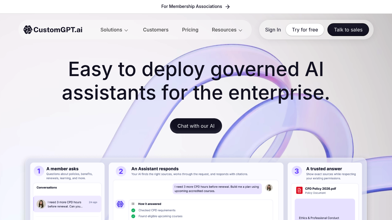Expand the Solutions menu
This screenshot has width=392, height=220.
click(x=114, y=30)
